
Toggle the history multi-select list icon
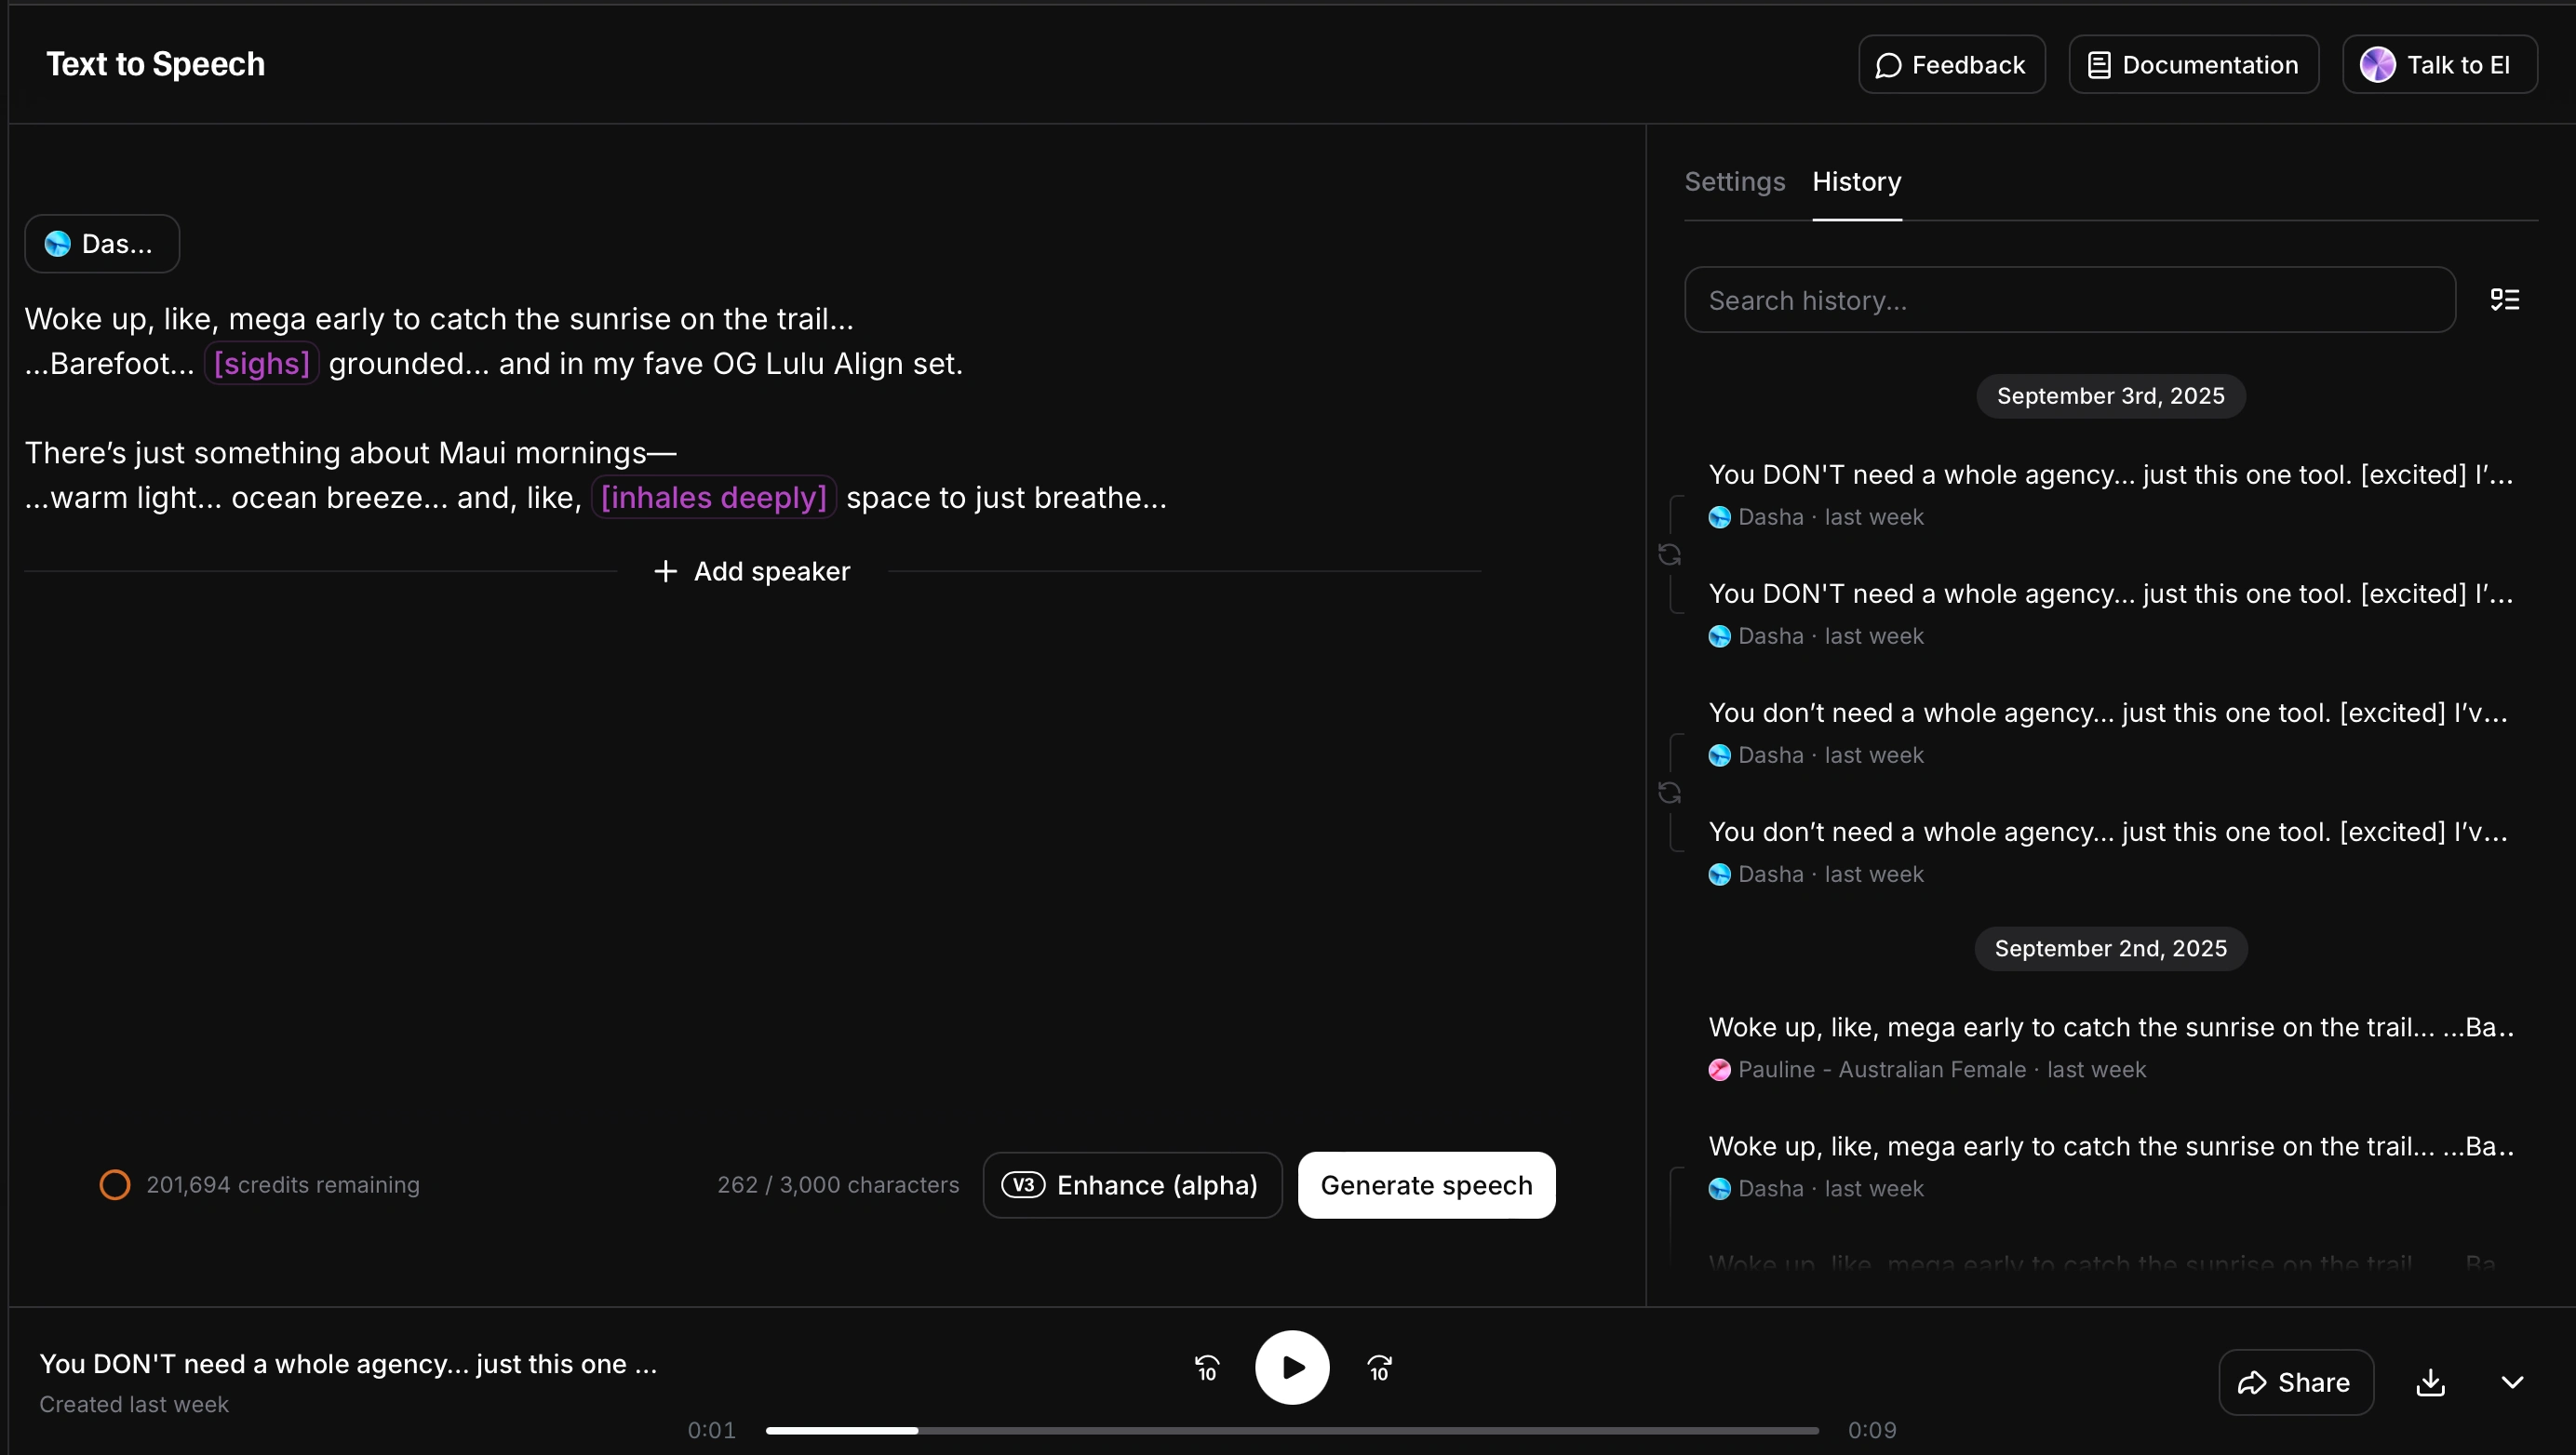(x=2504, y=300)
